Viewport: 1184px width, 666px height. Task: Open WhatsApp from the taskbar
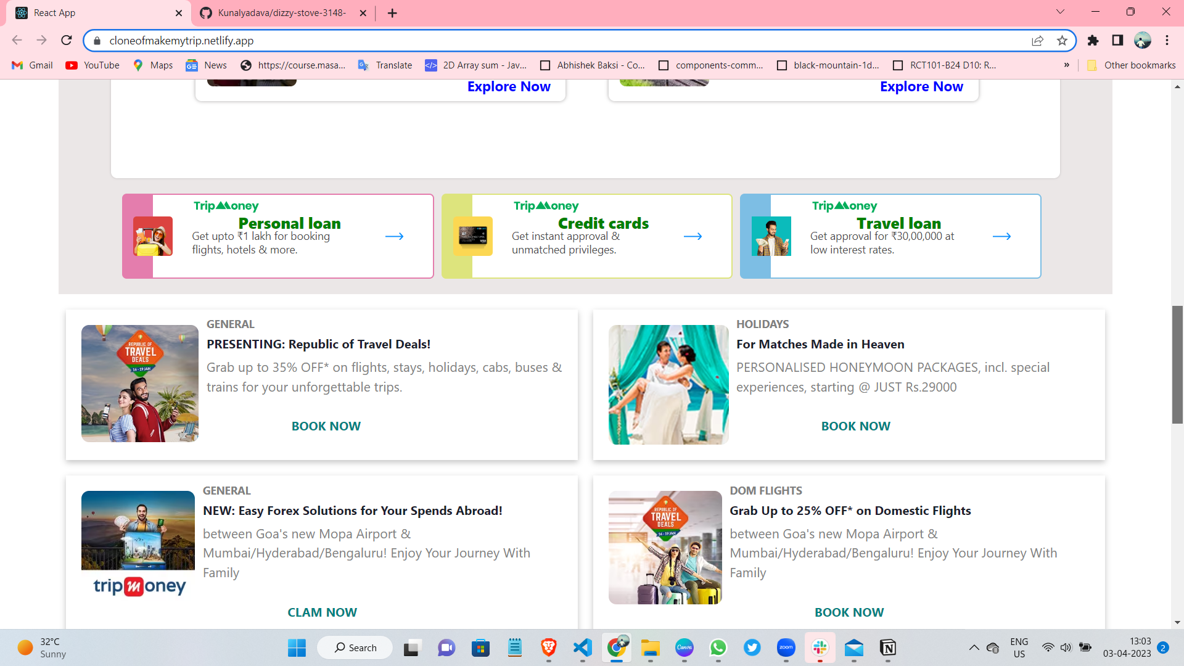tap(718, 647)
